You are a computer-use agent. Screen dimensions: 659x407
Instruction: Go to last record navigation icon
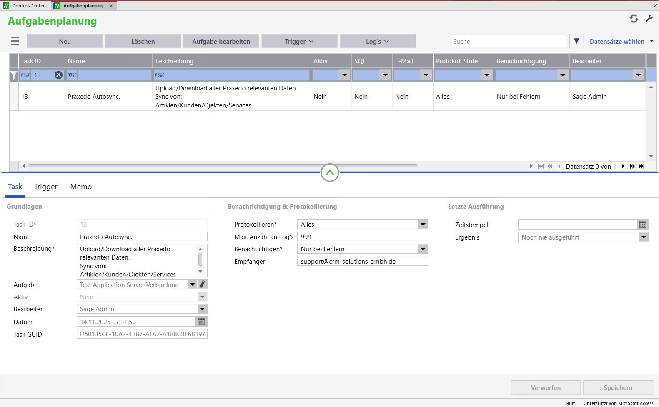pos(641,166)
